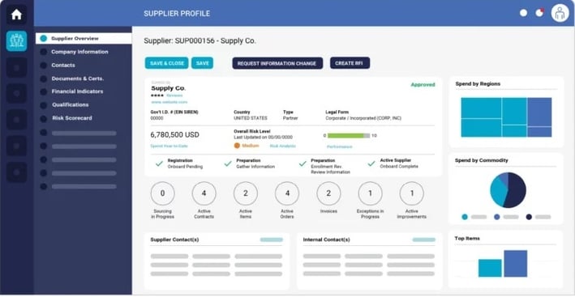Click the plain white circle icon in the header
This screenshot has width=575, height=297.
[x=523, y=13]
